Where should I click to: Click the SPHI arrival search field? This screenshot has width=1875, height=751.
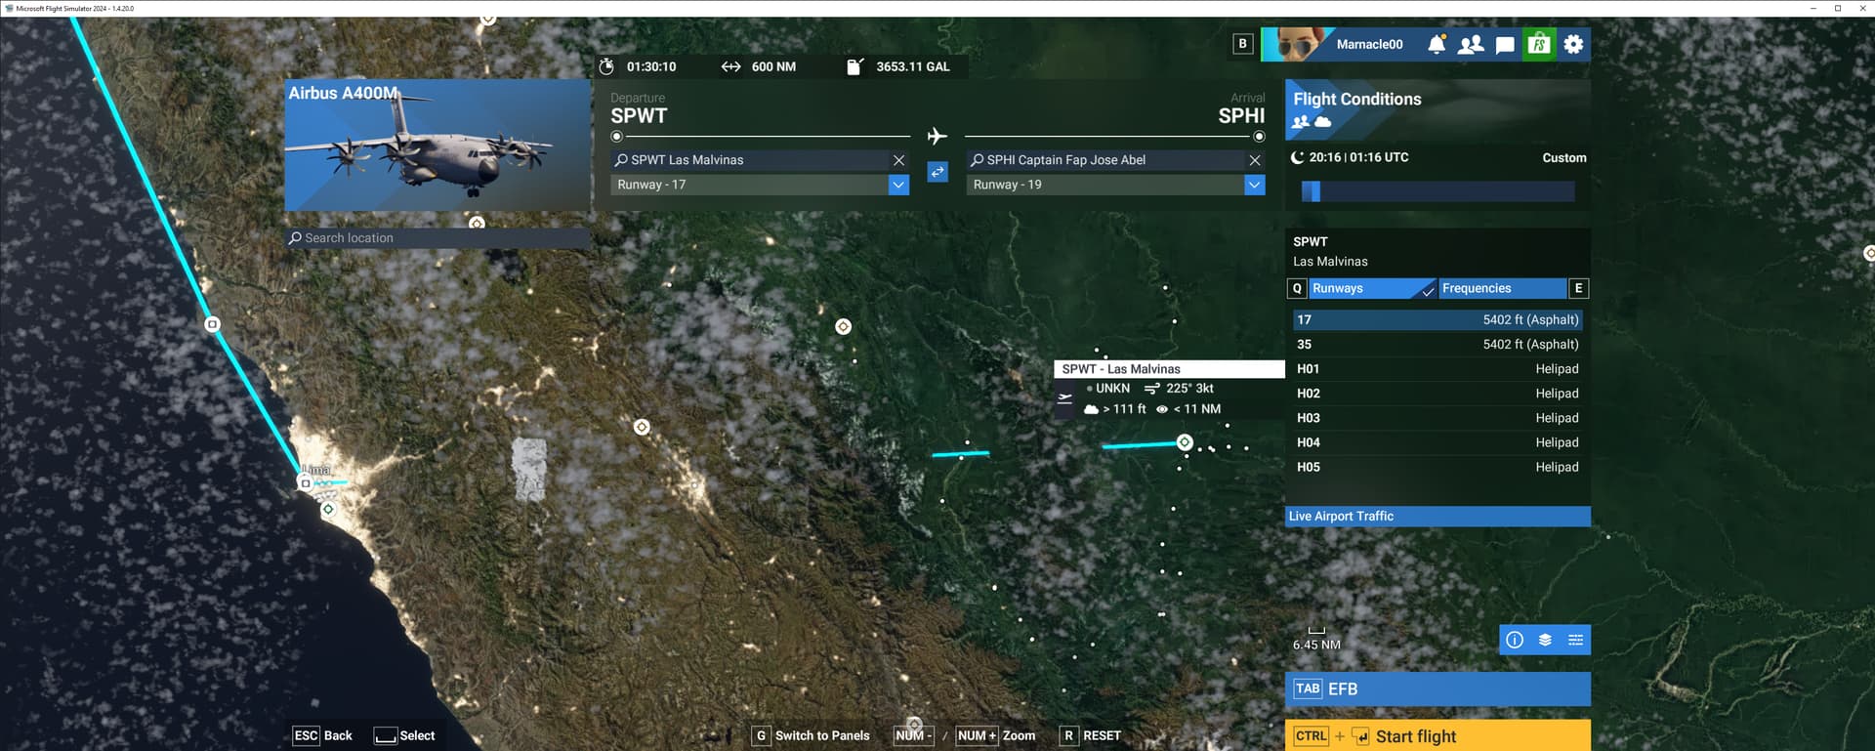pos(1105,160)
